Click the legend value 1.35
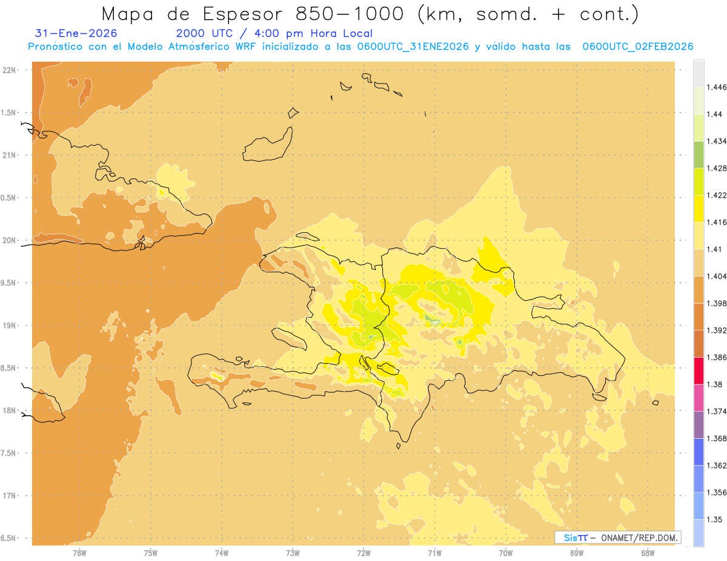The image size is (727, 561). pos(715,519)
